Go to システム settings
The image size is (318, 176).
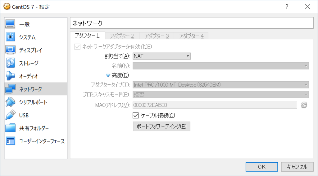36,37
